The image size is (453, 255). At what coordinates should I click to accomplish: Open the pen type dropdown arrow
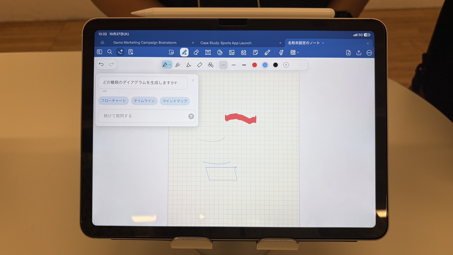point(170,65)
